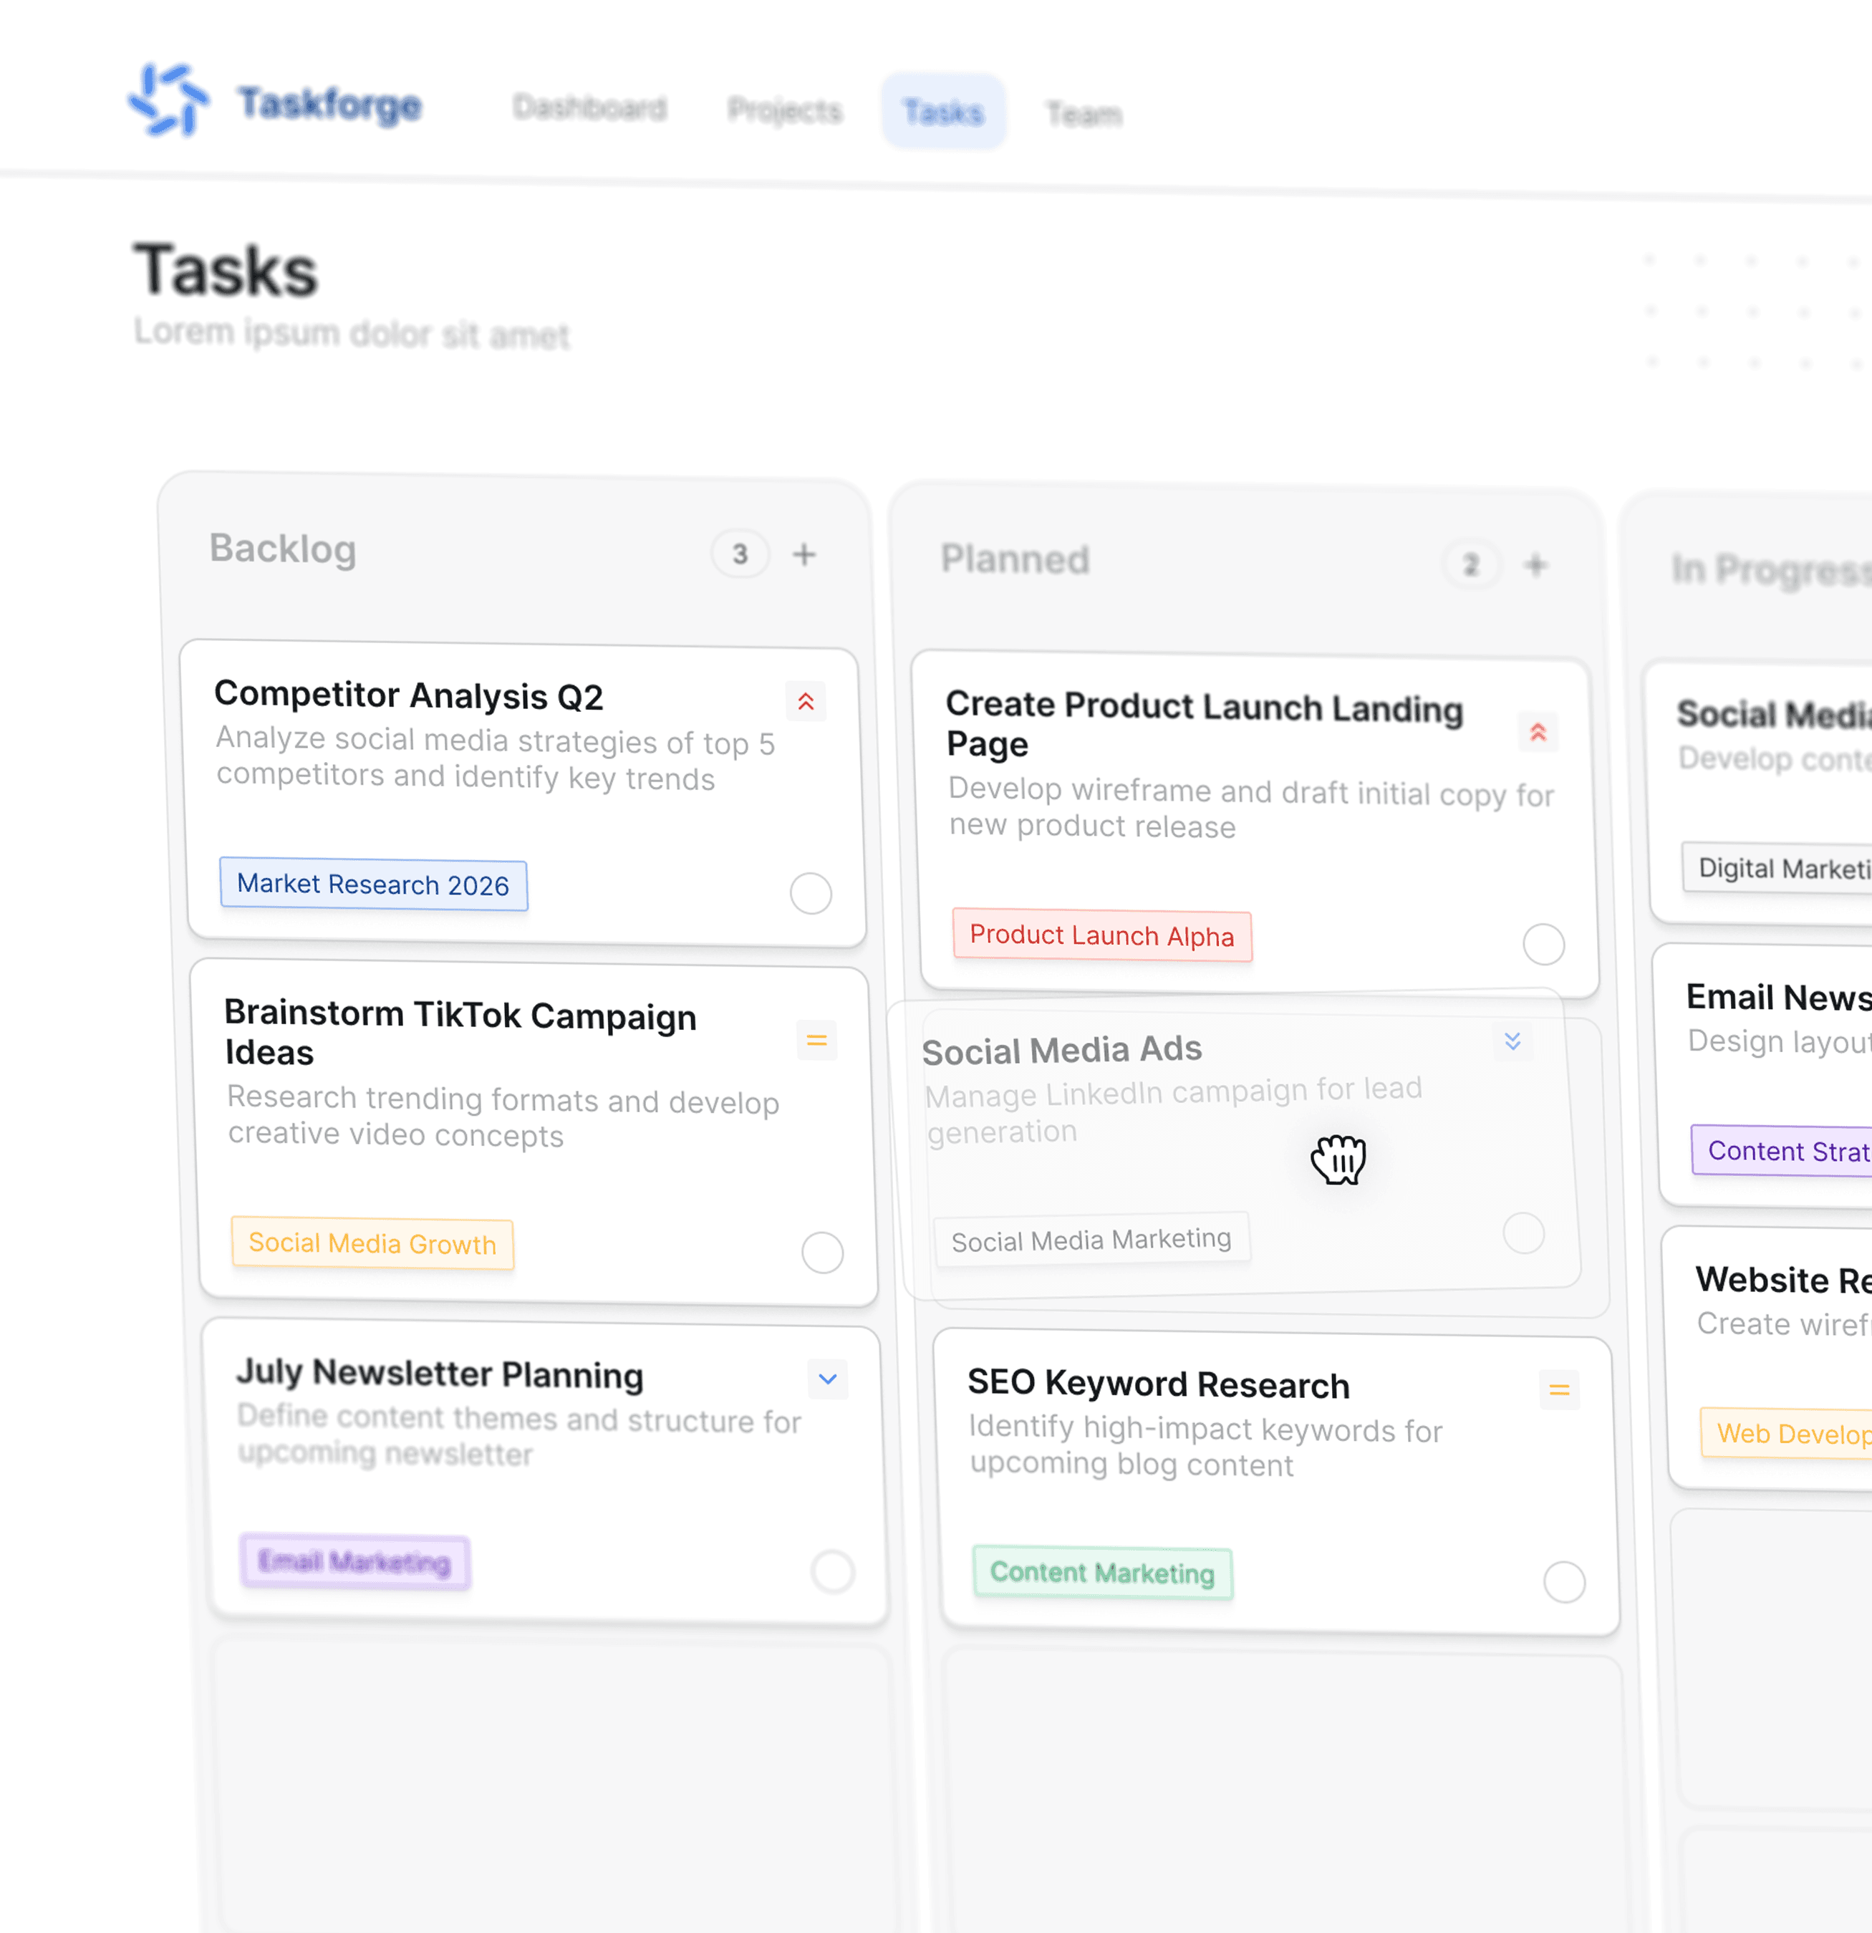The width and height of the screenshot is (1872, 1933).
Task: Open the Backlog task count badge
Action: click(740, 554)
